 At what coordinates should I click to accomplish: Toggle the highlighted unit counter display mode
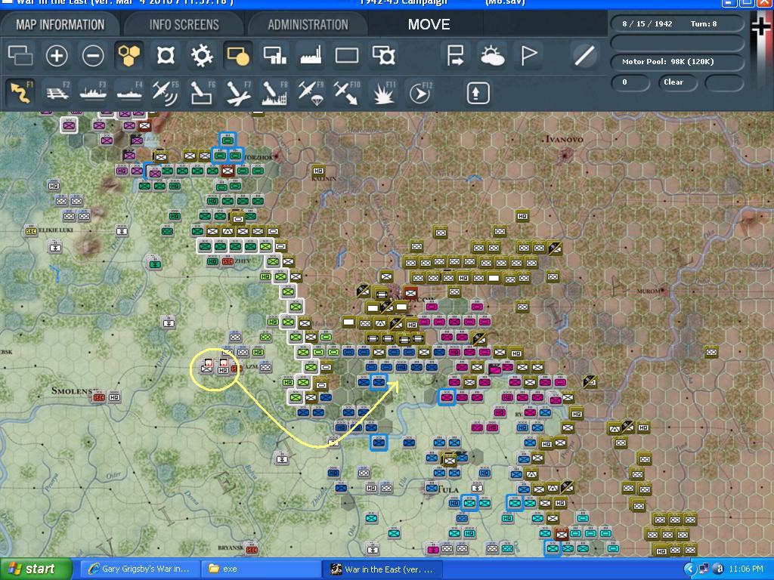pyautogui.click(x=237, y=56)
